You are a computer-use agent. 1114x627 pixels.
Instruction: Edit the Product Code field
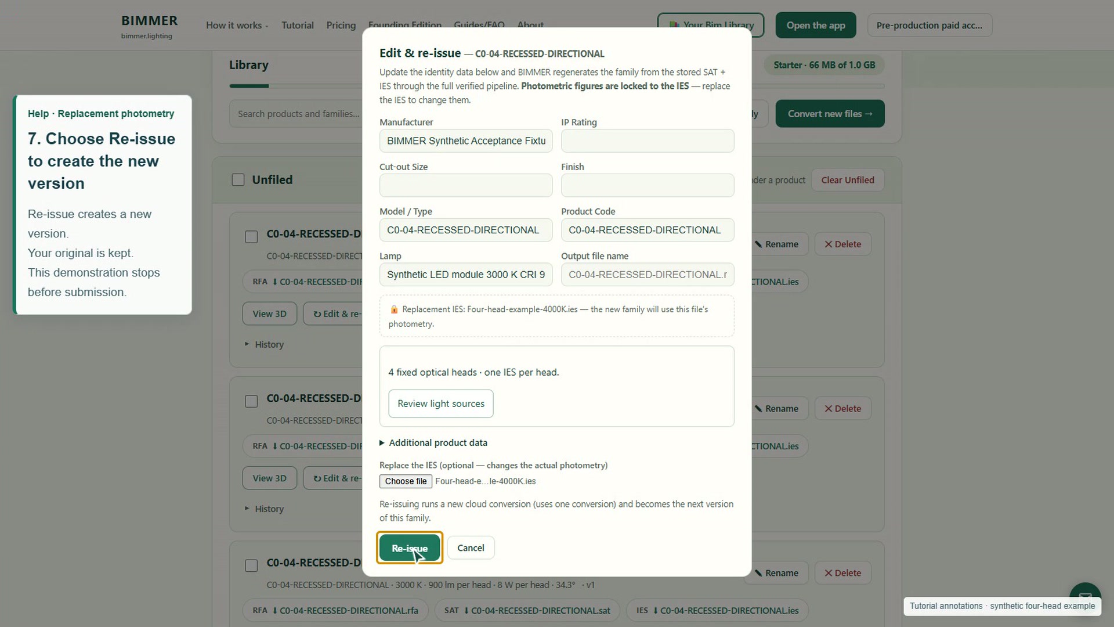[648, 230]
